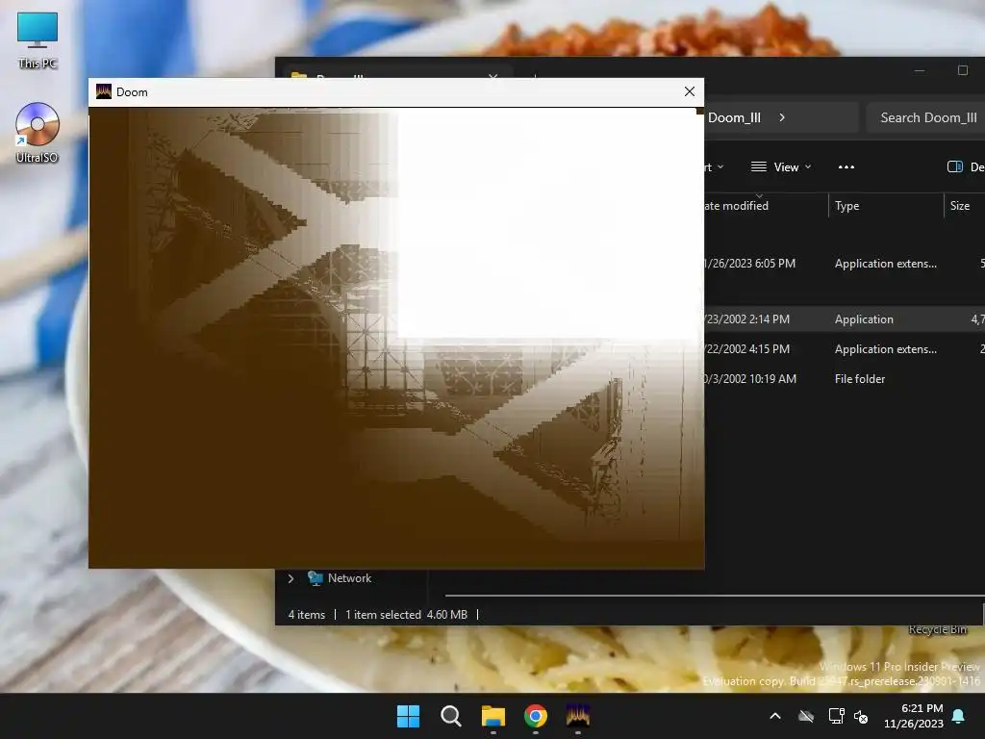Click '4 items' status text
Screen dimensions: 985x739
307,615
